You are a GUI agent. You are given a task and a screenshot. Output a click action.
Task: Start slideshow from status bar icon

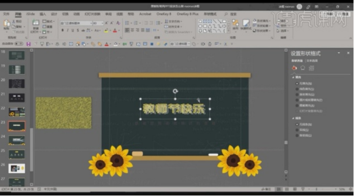(303, 189)
